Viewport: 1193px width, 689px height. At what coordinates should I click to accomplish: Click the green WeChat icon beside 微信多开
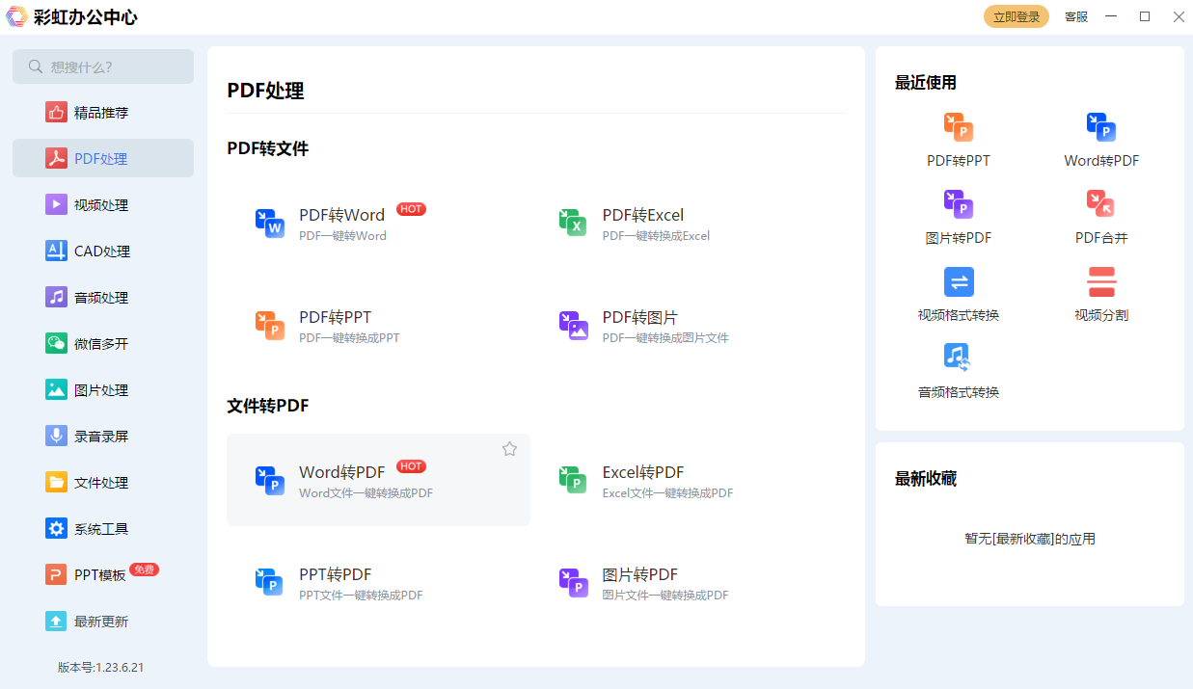pyautogui.click(x=56, y=343)
